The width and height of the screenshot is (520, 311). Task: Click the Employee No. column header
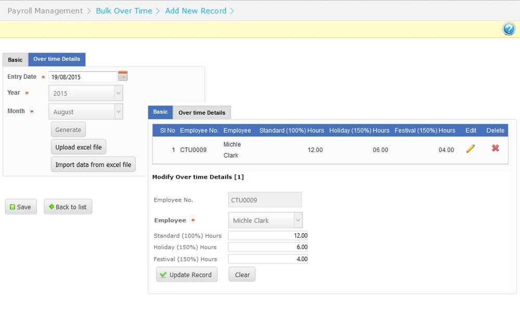pos(199,130)
